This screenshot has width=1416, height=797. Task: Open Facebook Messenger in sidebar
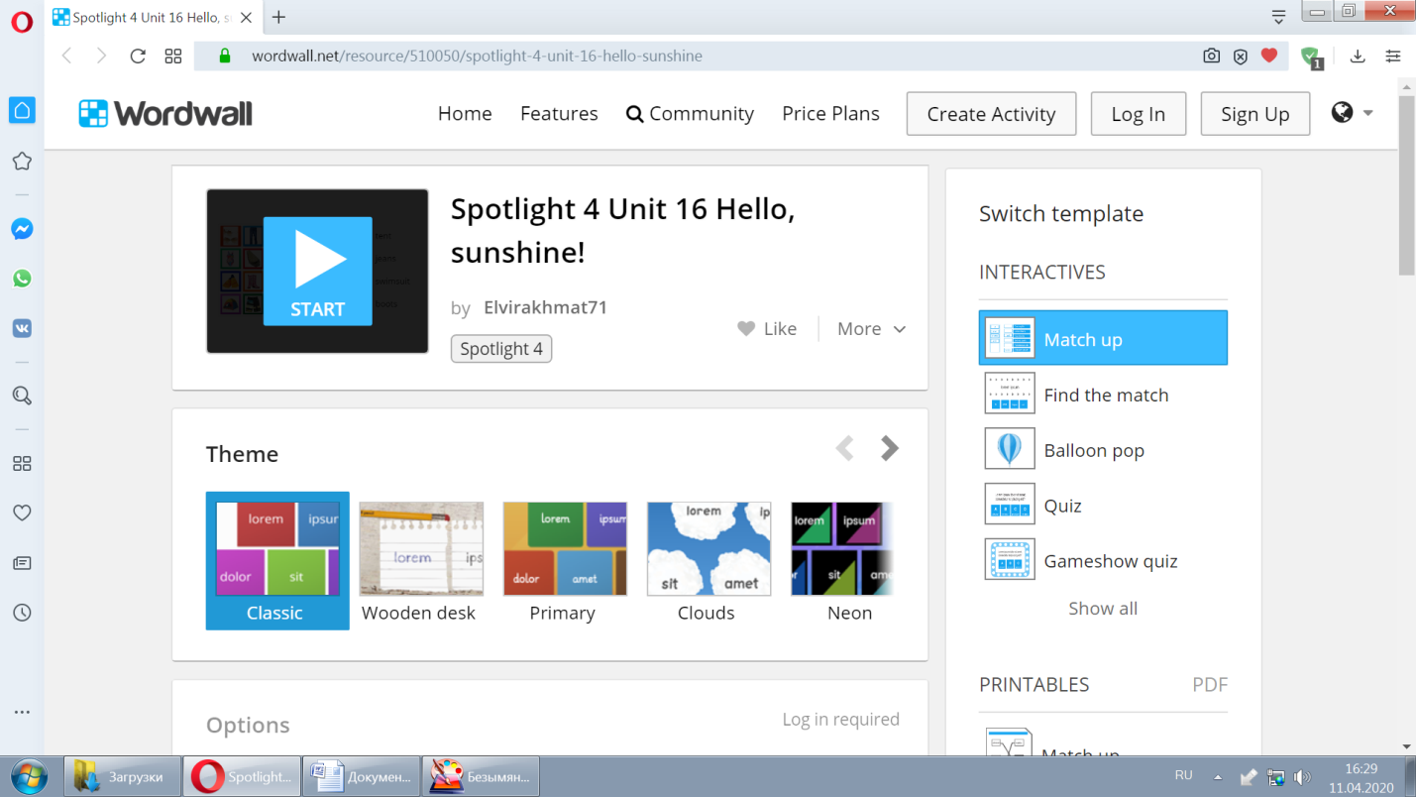pos(22,229)
